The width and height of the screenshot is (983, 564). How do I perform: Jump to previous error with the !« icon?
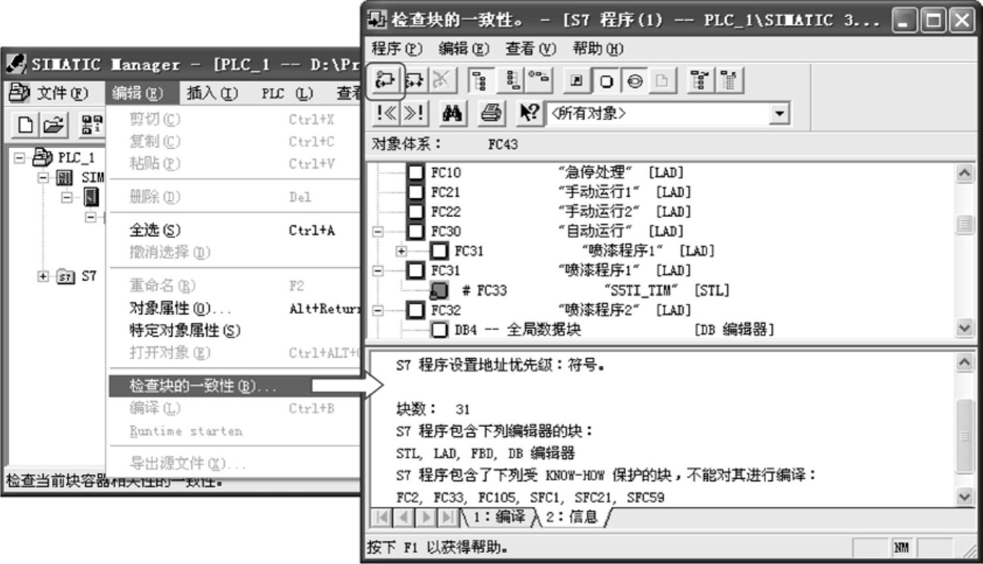click(x=386, y=113)
